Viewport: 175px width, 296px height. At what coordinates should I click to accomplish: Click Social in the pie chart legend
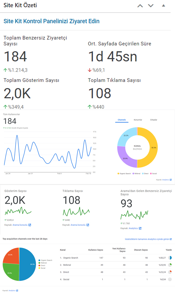tap(43, 268)
